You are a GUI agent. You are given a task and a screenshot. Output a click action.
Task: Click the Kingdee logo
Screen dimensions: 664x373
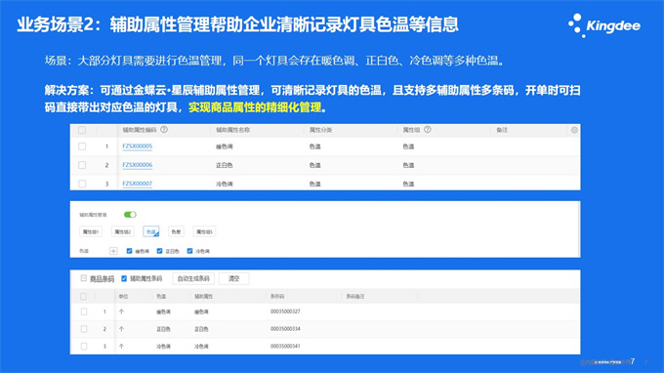coord(604,25)
